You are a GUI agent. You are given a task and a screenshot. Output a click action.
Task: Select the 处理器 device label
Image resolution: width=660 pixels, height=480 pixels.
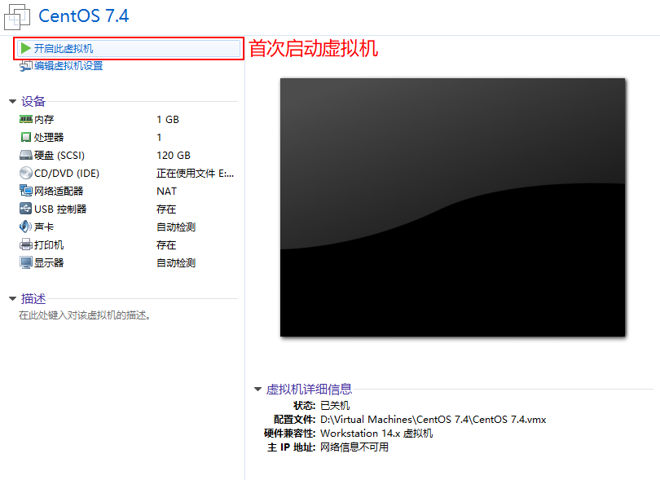49,137
